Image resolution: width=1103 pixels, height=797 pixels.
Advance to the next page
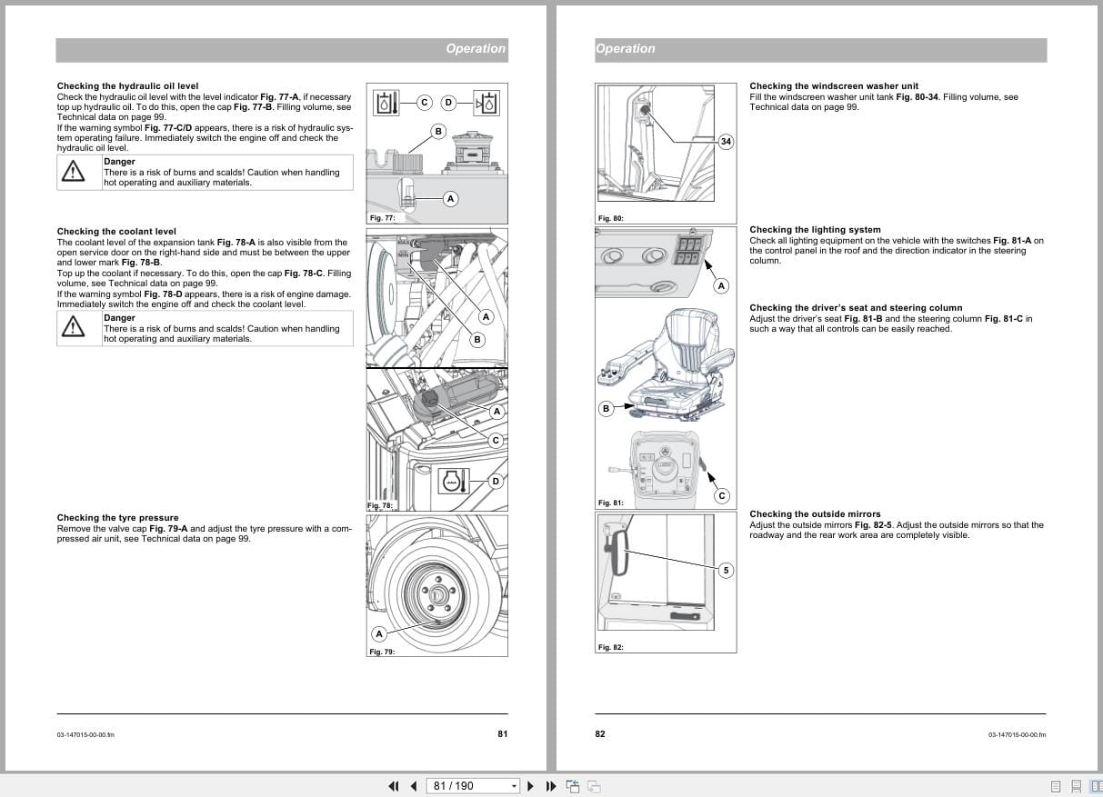530,785
